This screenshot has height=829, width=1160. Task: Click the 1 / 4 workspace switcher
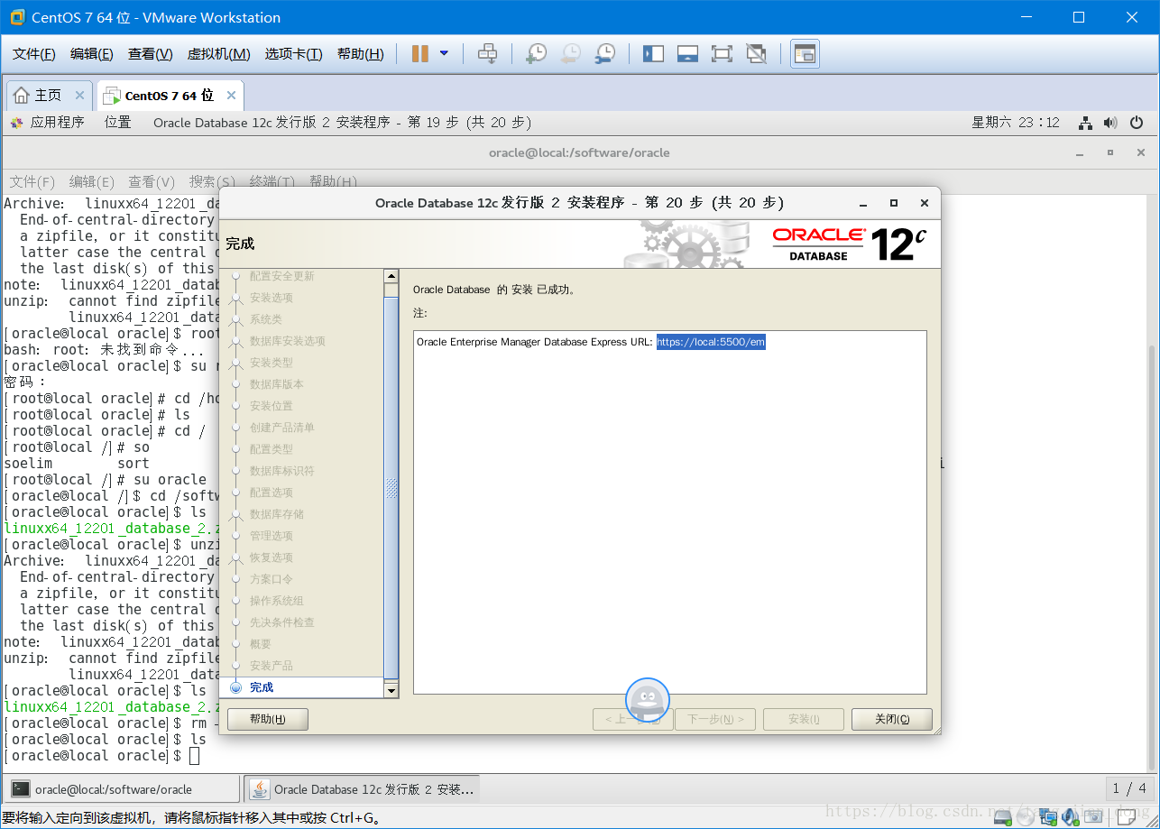tap(1129, 788)
